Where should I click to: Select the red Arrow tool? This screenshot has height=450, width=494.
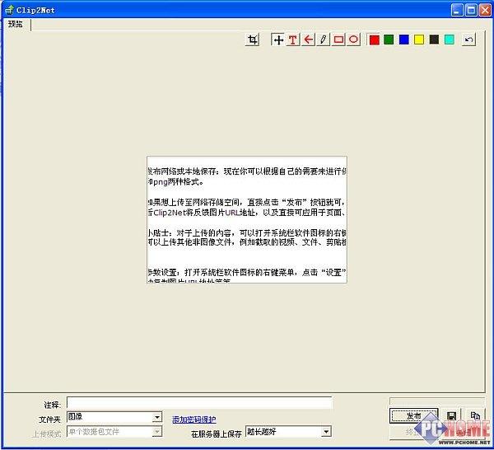(x=308, y=40)
